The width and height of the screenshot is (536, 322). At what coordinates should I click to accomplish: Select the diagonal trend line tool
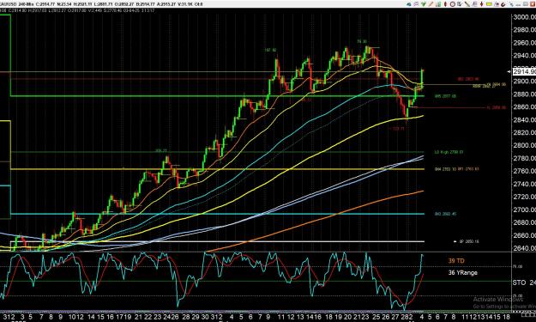coord(467,4)
